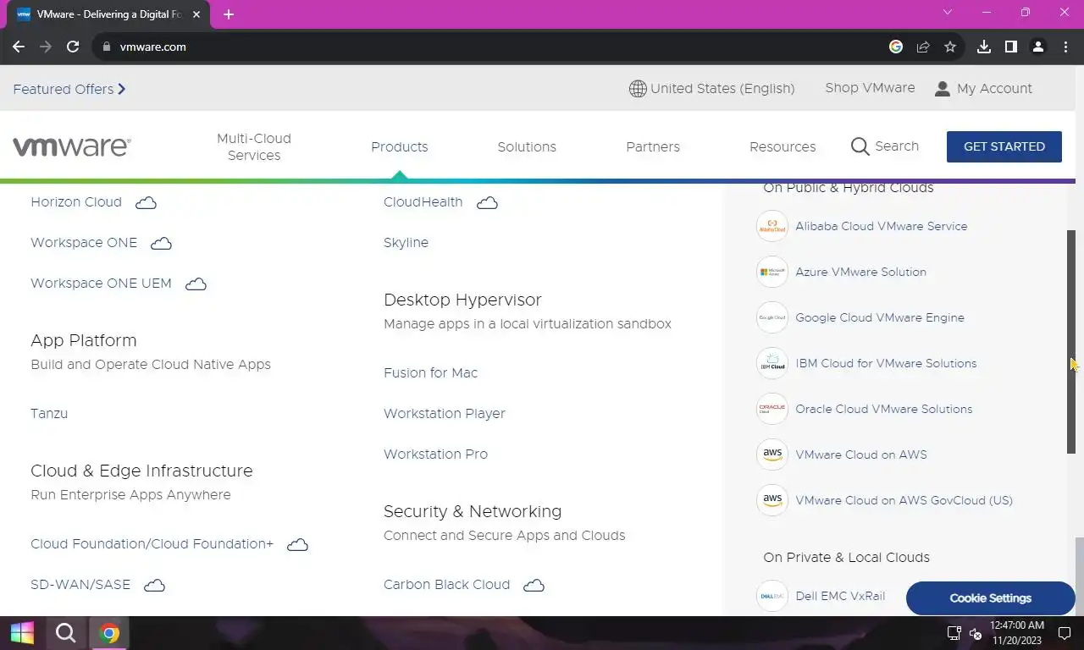This screenshot has width=1084, height=650.
Task: Open the tab search dropdown arrow
Action: coord(948,13)
